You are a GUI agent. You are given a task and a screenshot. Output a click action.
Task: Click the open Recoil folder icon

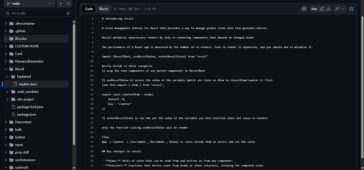pos(12,69)
